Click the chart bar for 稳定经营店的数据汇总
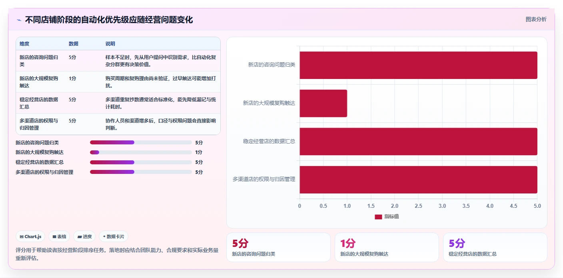Image resolution: width=563 pixels, height=278 pixels. pyautogui.click(x=418, y=141)
